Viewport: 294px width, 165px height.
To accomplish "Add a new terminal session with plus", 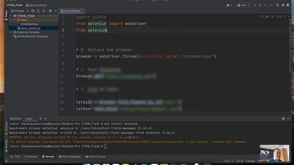I will point(40,118).
